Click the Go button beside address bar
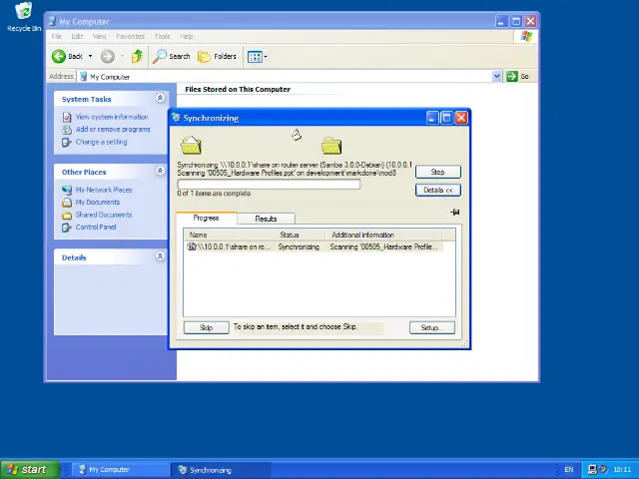The width and height of the screenshot is (639, 479). click(x=517, y=76)
